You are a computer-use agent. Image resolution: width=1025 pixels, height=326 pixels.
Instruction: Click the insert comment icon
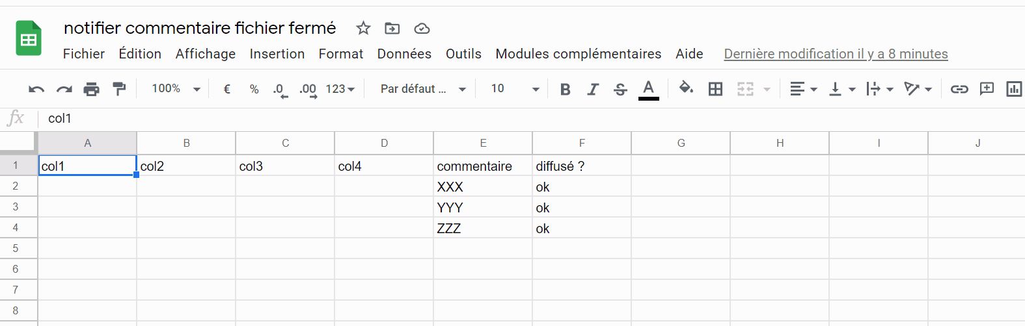click(x=987, y=88)
